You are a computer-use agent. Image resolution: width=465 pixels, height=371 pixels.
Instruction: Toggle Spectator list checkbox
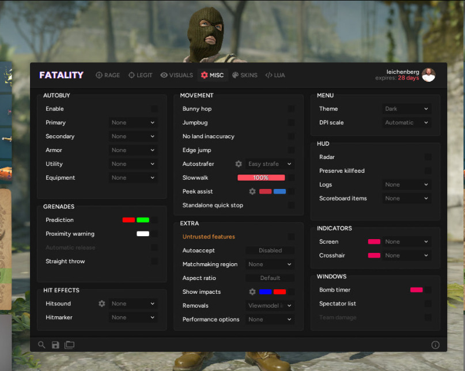pyautogui.click(x=428, y=304)
